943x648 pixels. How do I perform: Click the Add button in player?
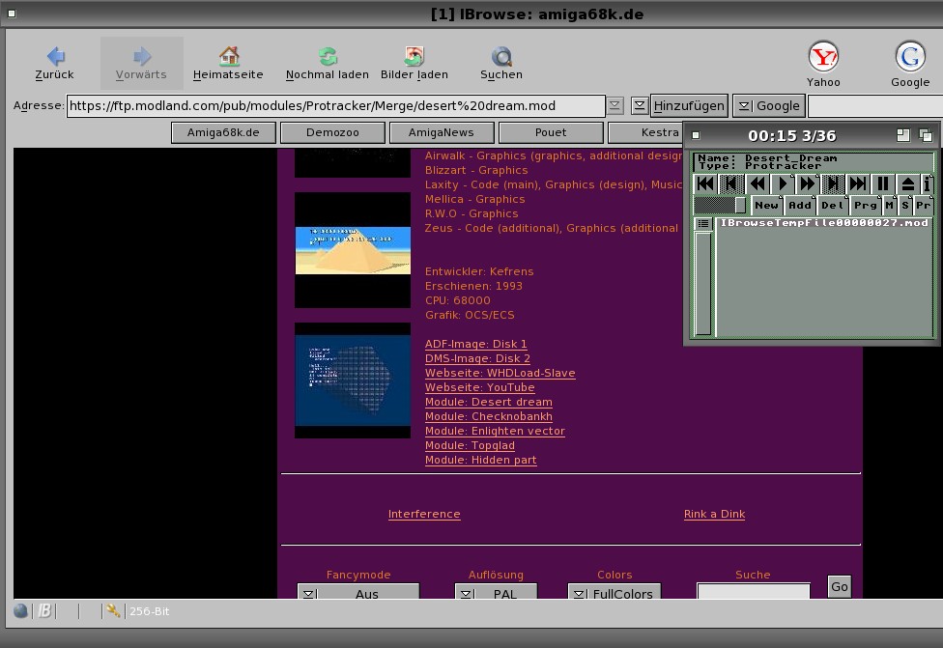click(x=800, y=205)
